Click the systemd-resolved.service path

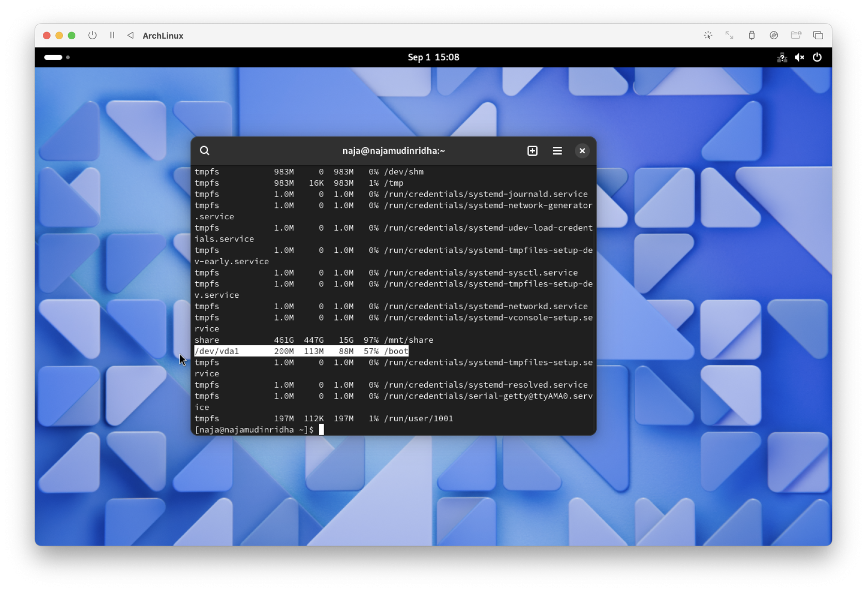point(486,385)
